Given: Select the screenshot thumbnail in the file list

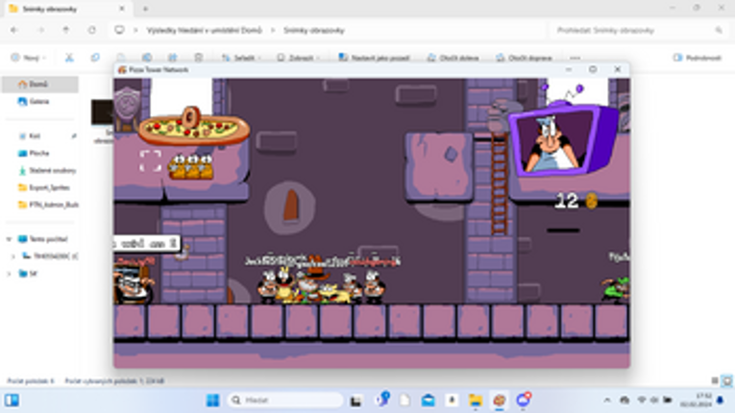Looking at the screenshot, I should pos(102,112).
